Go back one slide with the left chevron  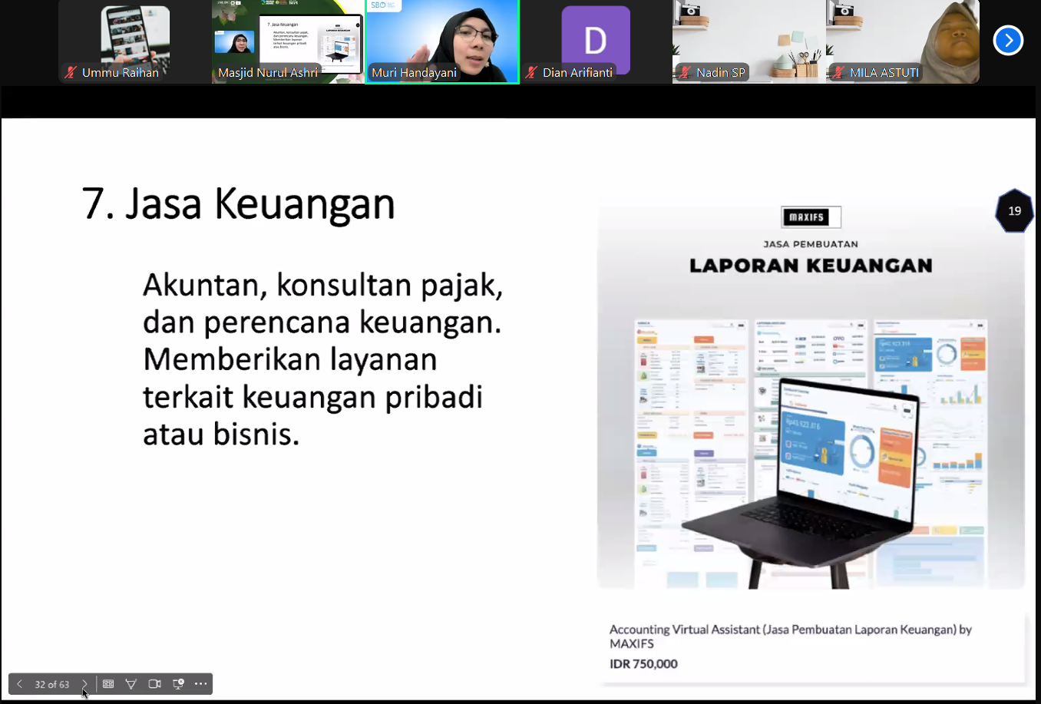[x=18, y=683]
